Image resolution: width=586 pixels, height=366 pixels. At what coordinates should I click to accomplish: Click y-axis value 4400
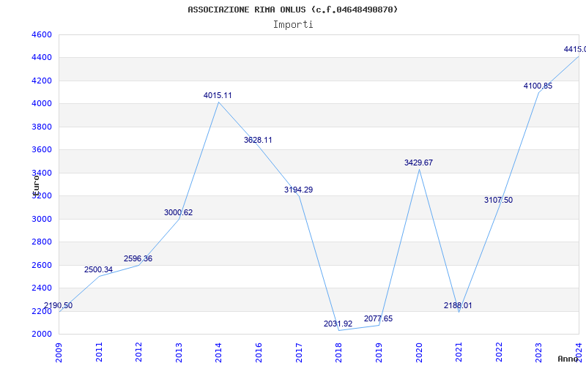tap(42, 58)
